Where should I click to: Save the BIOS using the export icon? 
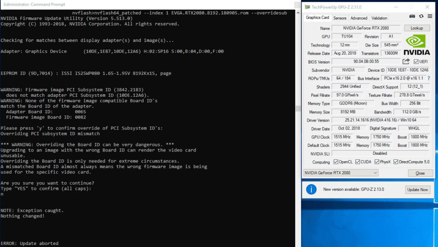coord(406,61)
